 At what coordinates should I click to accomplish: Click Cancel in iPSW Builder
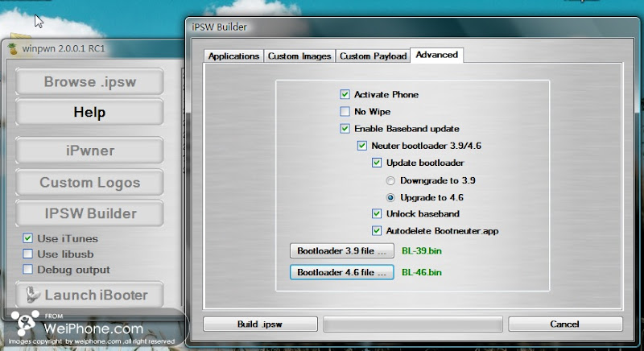565,324
